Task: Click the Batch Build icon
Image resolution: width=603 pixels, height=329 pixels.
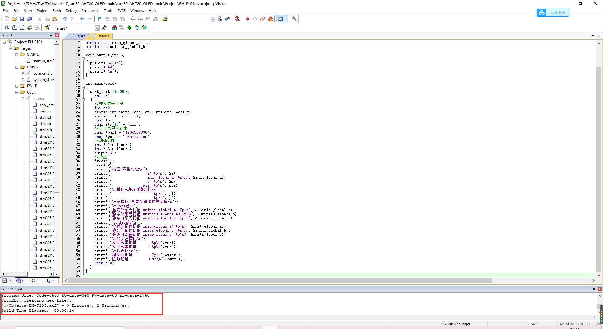Action: click(30, 28)
